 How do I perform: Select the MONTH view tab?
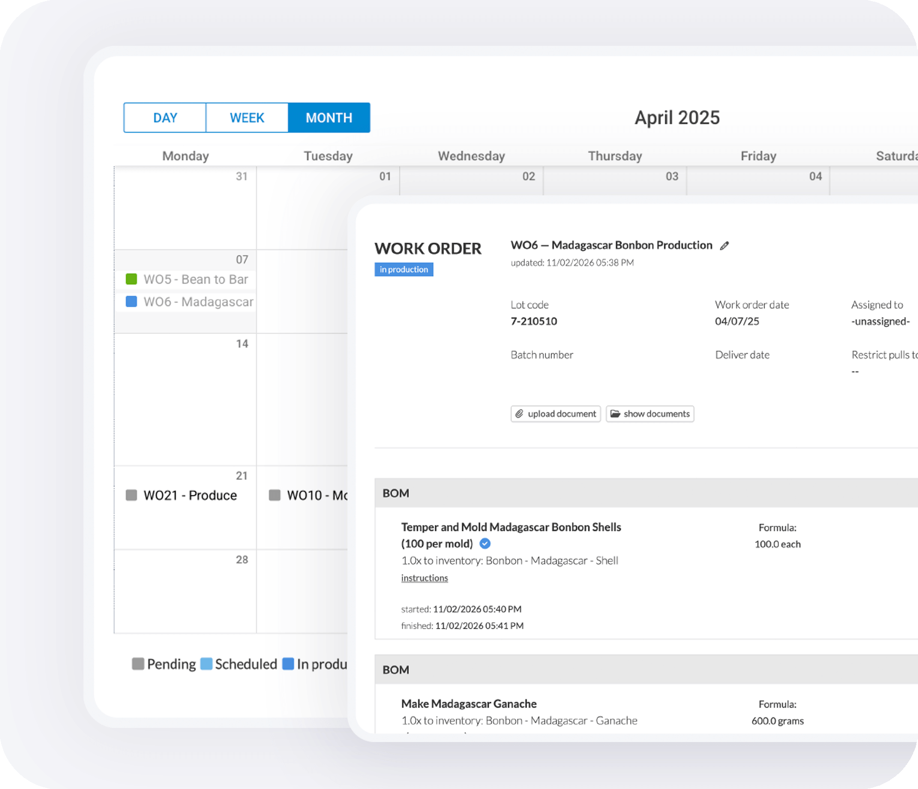pyautogui.click(x=329, y=118)
